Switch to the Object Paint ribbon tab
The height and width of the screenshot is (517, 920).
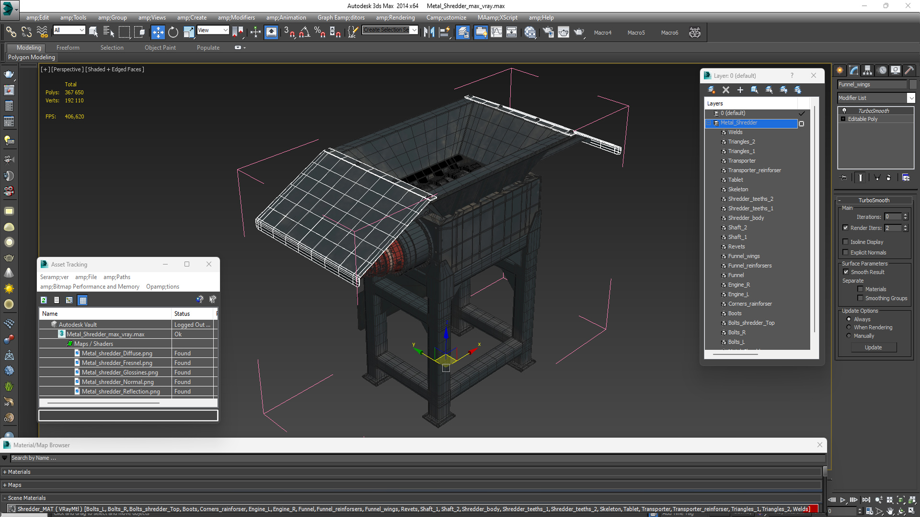(x=160, y=47)
